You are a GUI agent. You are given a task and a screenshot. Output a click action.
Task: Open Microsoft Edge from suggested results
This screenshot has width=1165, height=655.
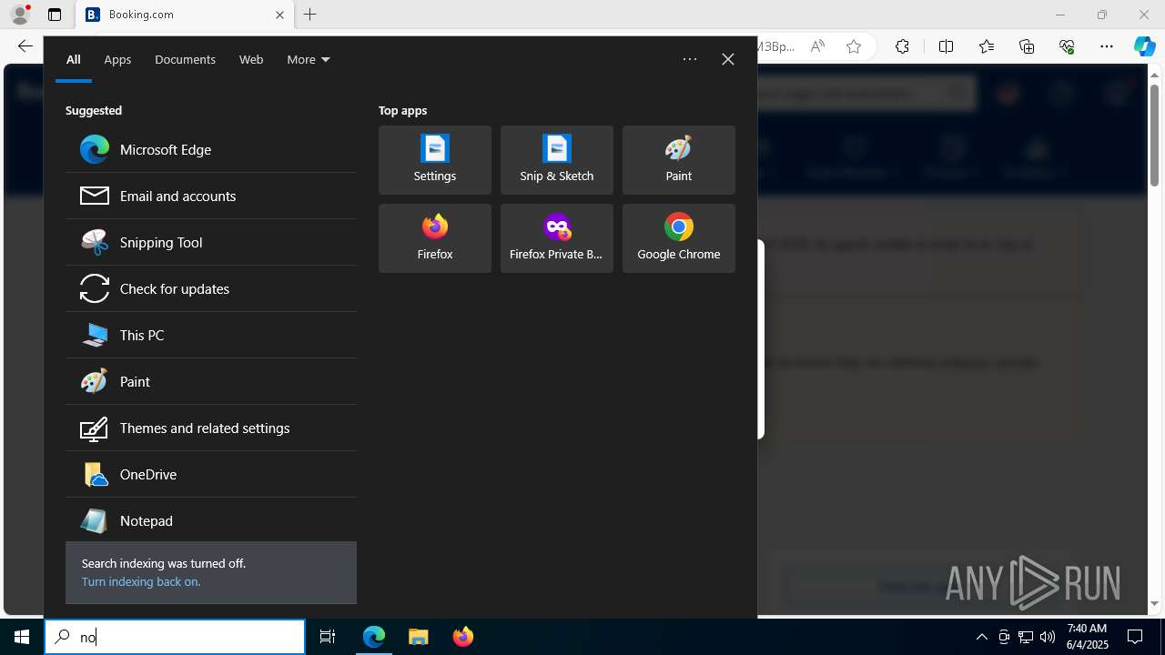point(211,149)
